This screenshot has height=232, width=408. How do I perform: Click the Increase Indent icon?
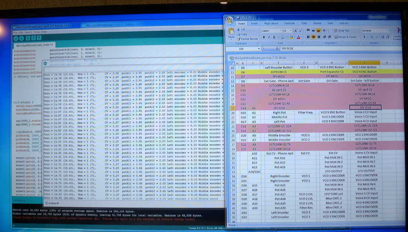330,37
